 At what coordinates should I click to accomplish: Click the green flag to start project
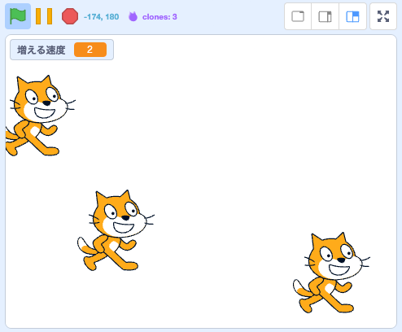click(x=18, y=16)
